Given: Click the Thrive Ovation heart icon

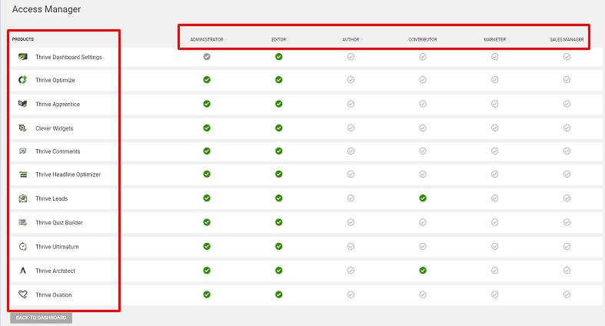Looking at the screenshot, I should point(23,294).
